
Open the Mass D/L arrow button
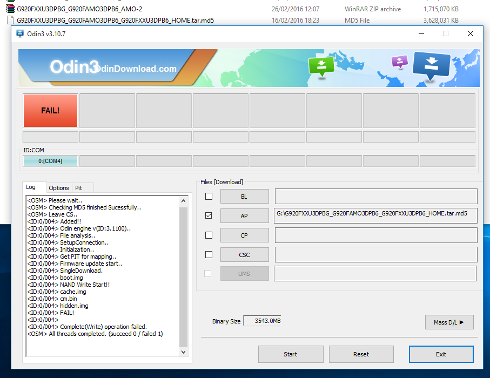click(x=449, y=322)
